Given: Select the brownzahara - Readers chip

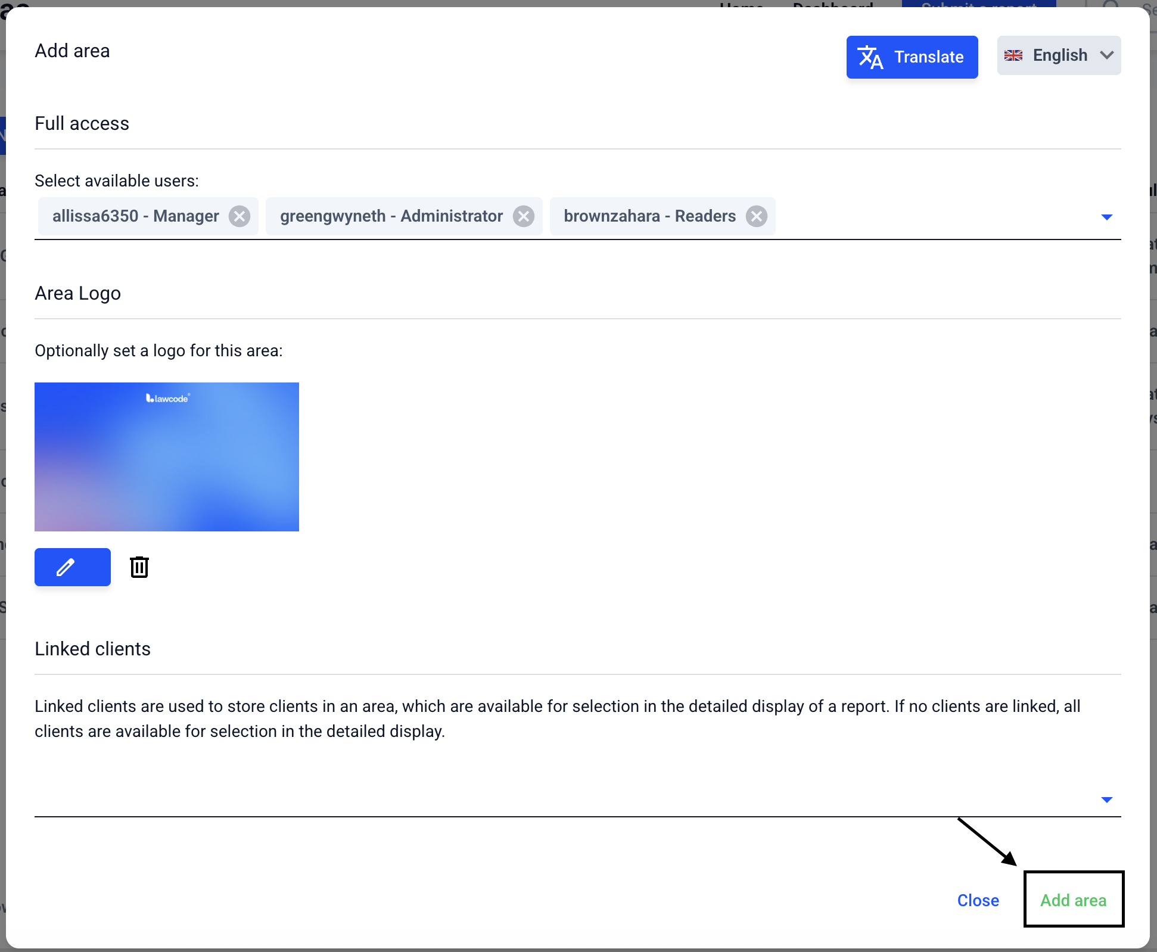Looking at the screenshot, I should 649,216.
